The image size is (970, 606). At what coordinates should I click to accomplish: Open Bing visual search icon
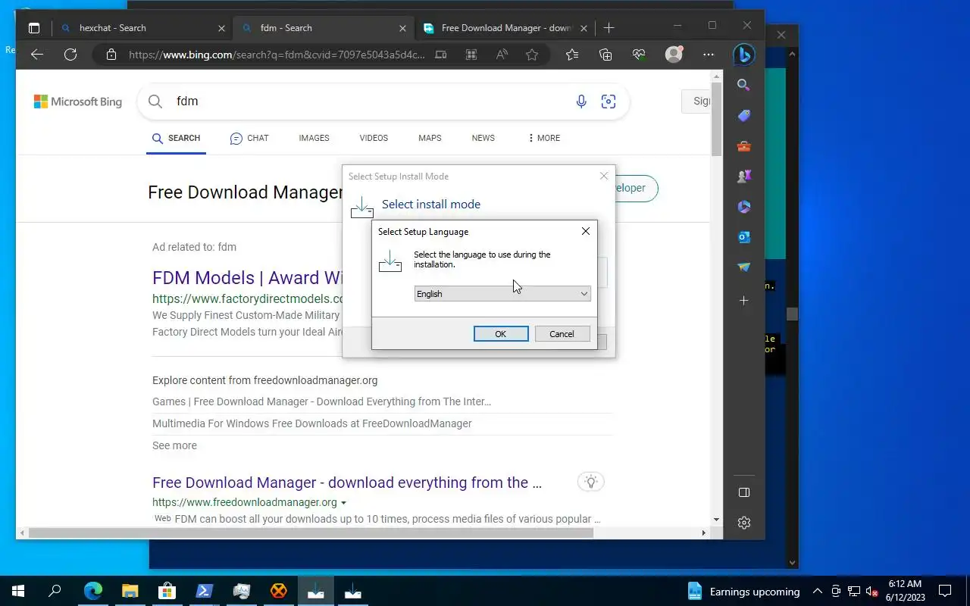pos(608,102)
